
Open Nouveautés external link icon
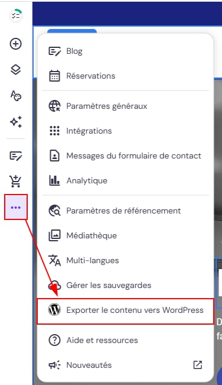coord(197,365)
